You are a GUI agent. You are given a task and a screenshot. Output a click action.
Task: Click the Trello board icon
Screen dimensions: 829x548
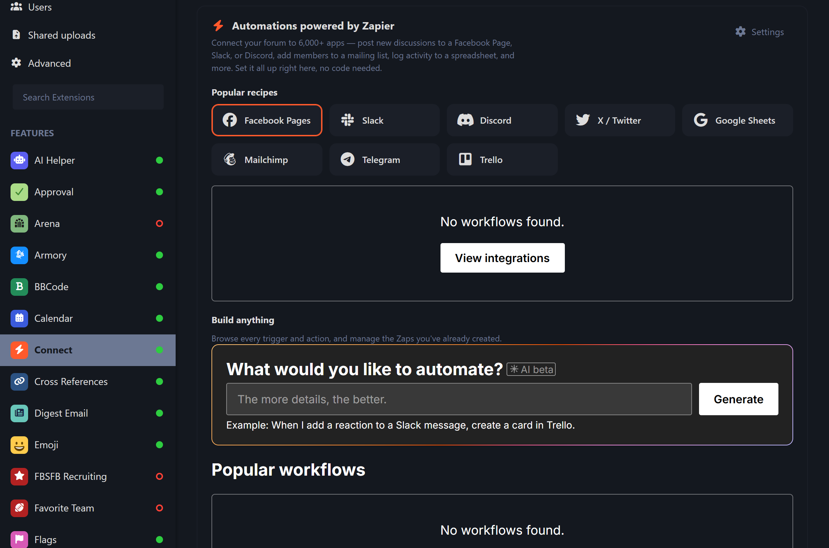click(465, 159)
